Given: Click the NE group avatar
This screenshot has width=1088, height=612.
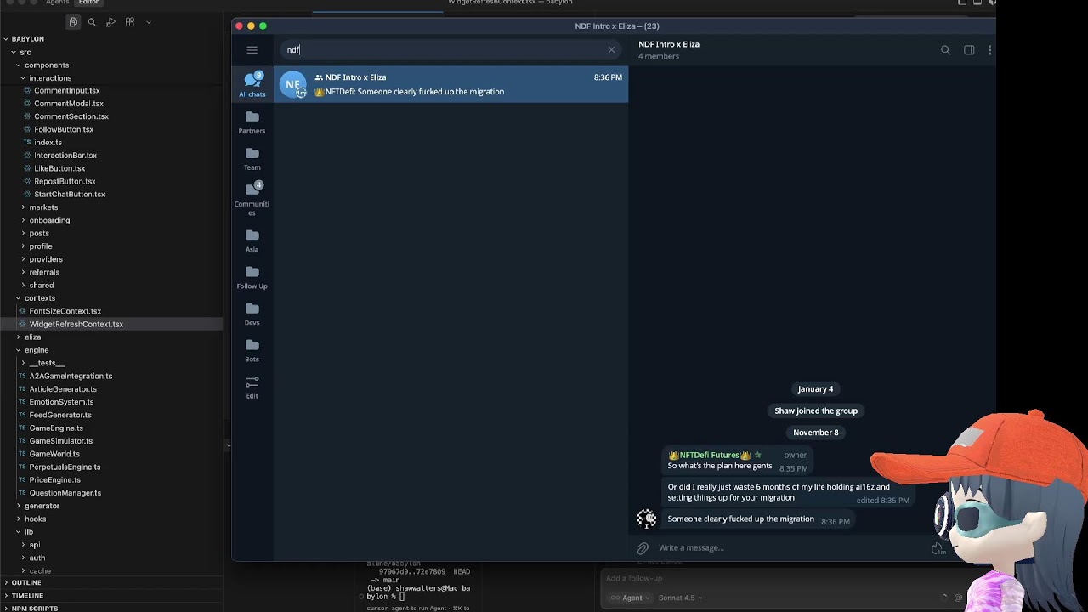Looking at the screenshot, I should (x=293, y=84).
